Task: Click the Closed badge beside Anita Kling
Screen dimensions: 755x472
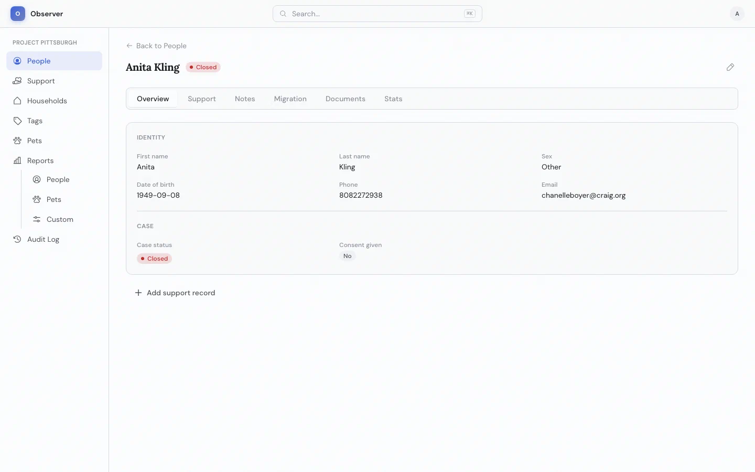Action: (203, 67)
